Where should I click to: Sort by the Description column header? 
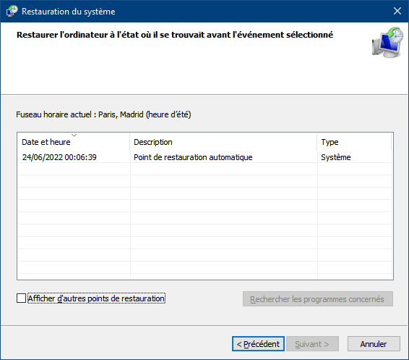pos(223,142)
